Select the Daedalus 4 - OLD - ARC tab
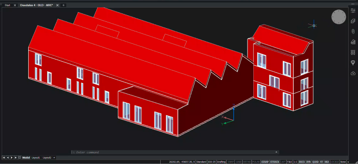Image resolution: width=358 pixels, height=164 pixels. pos(36,5)
